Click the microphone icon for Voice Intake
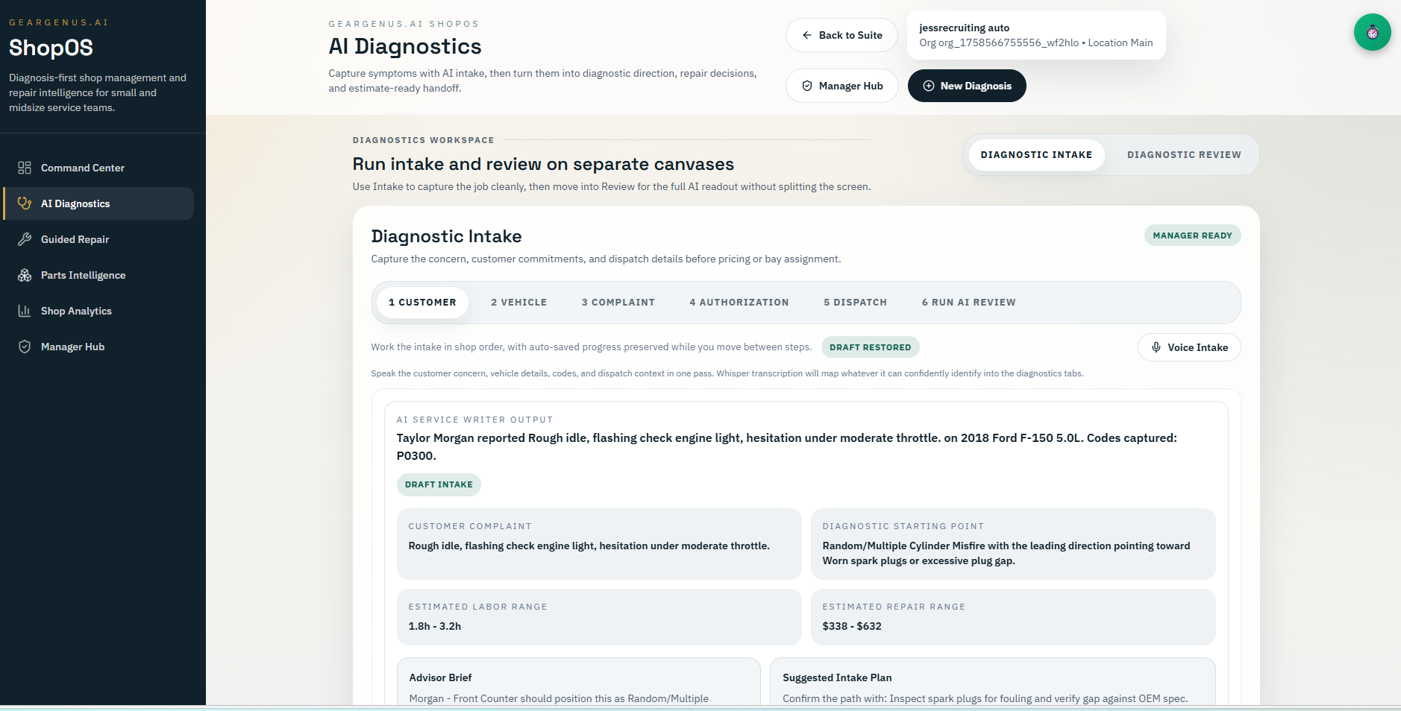The image size is (1401, 711). pos(1156,347)
